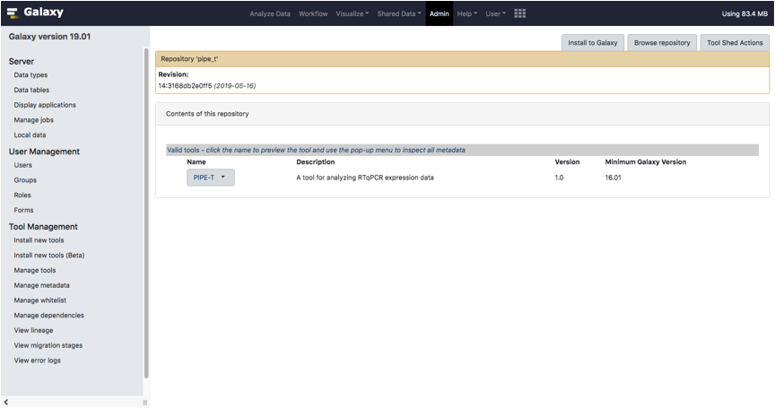
Task: Open the grid apps icon in the top bar
Action: (x=519, y=13)
